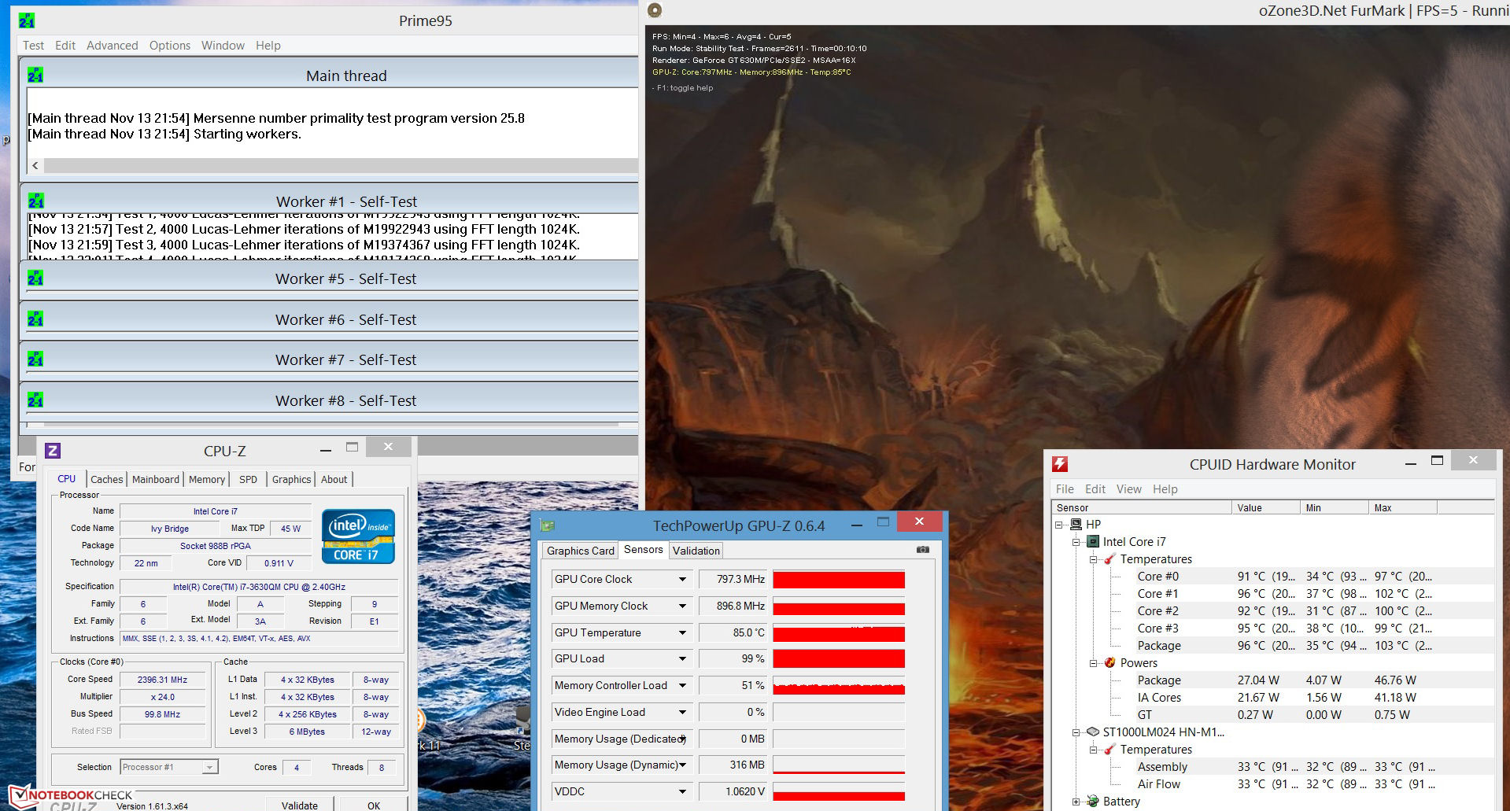
Task: Click the Worker #6 Self-Test window icon
Action: click(x=35, y=319)
